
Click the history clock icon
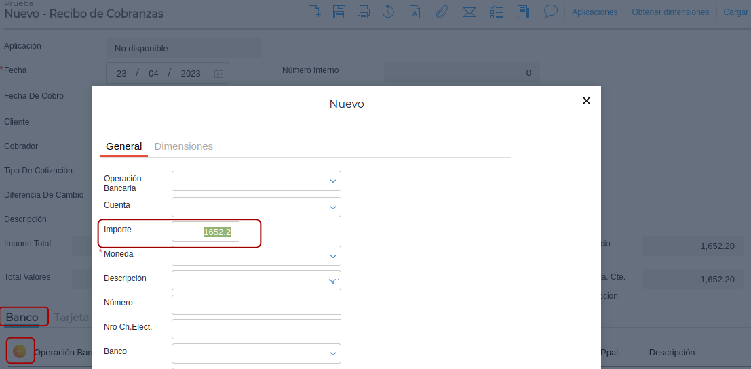click(x=389, y=12)
